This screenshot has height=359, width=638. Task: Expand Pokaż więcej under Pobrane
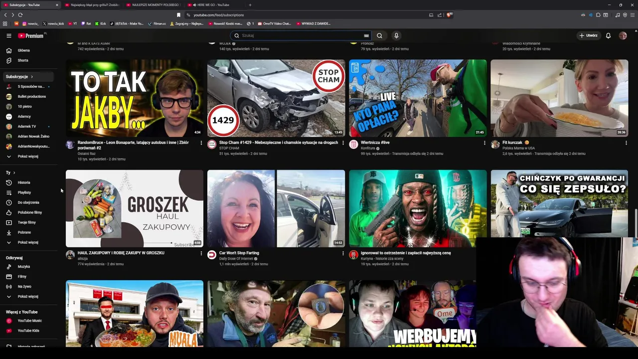click(28, 242)
